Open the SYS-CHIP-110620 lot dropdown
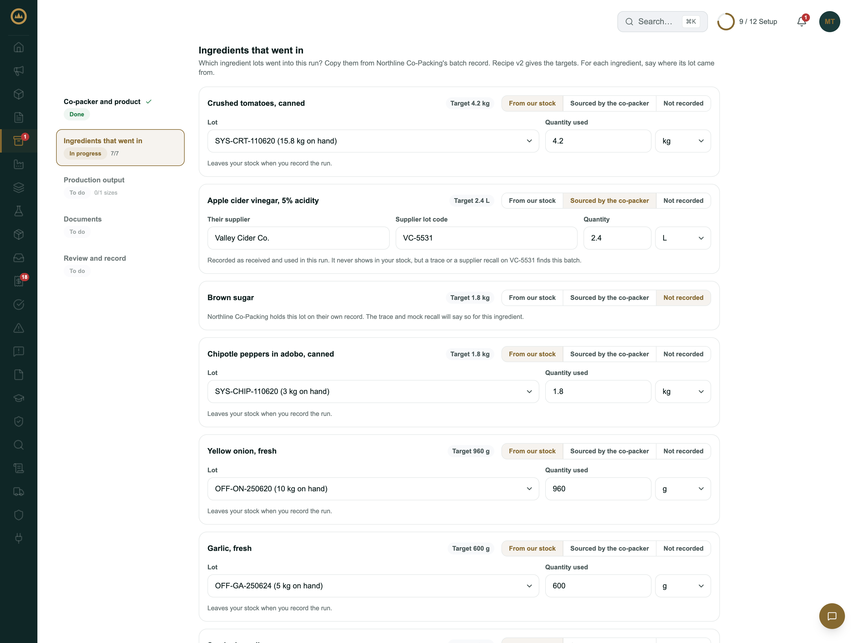 pos(373,392)
